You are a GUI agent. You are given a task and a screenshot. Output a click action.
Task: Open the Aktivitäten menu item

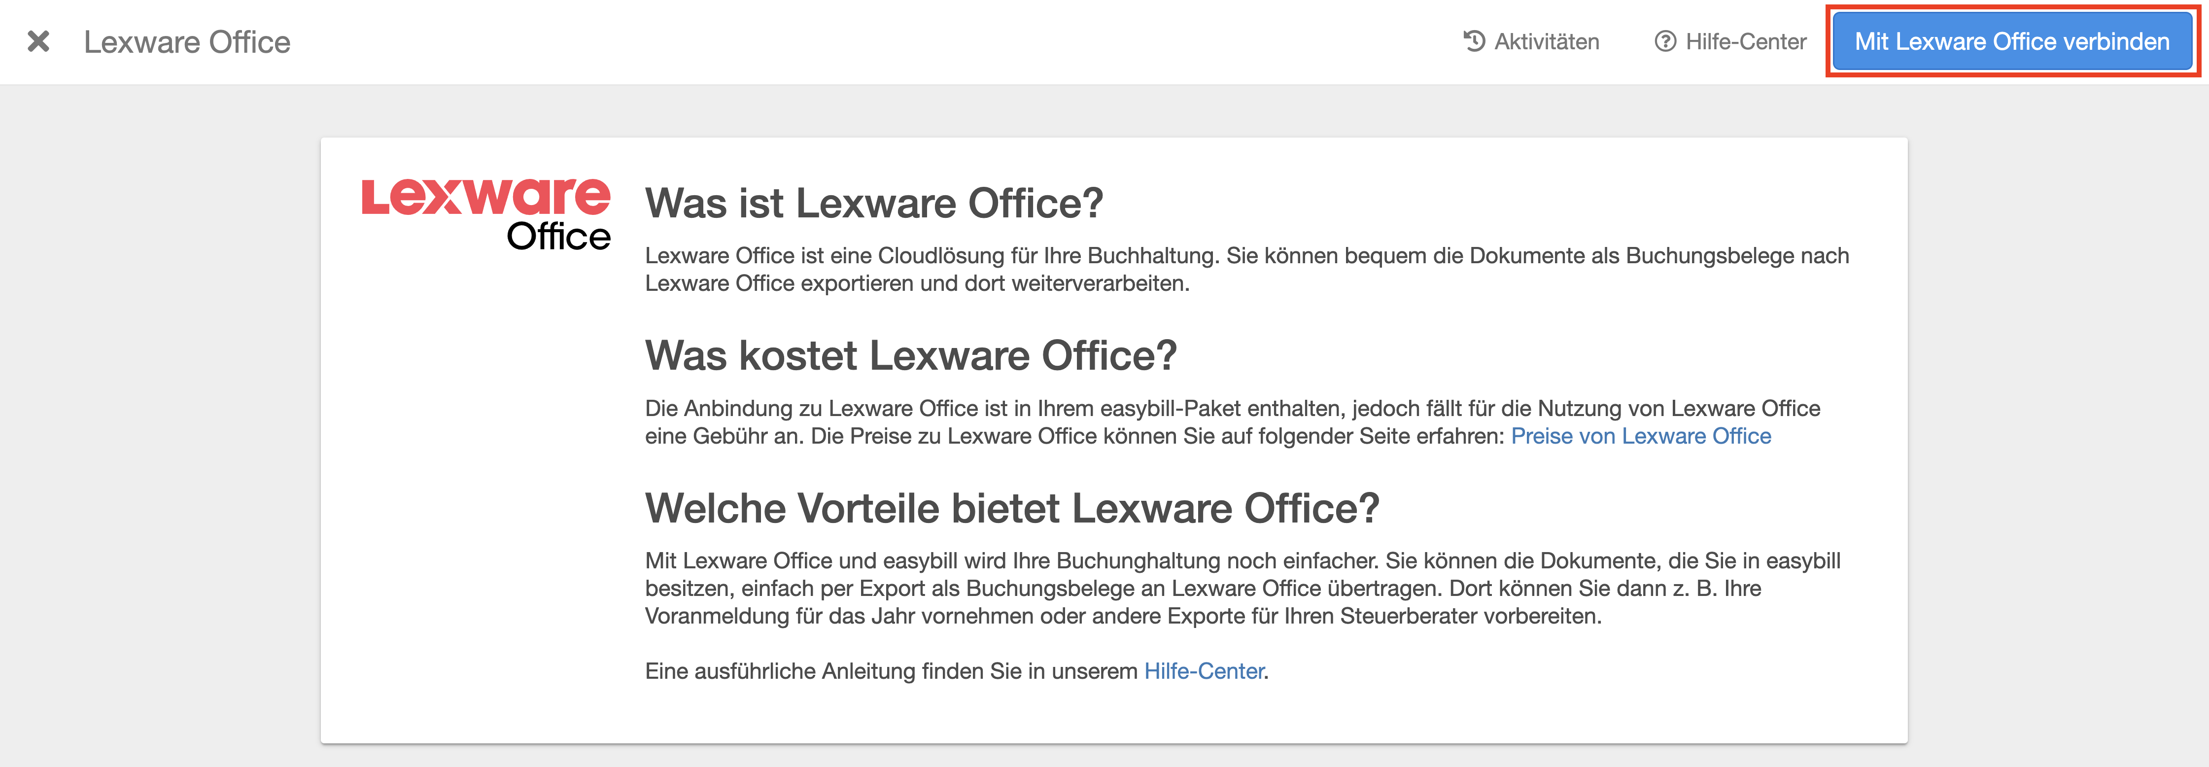1546,41
